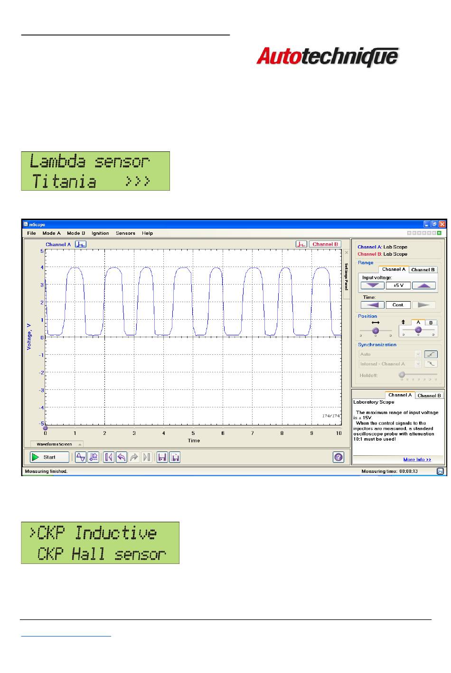The width and height of the screenshot is (451, 673).
Task: Expand the Waveforms Screen tab arrow
Action: click(x=80, y=445)
